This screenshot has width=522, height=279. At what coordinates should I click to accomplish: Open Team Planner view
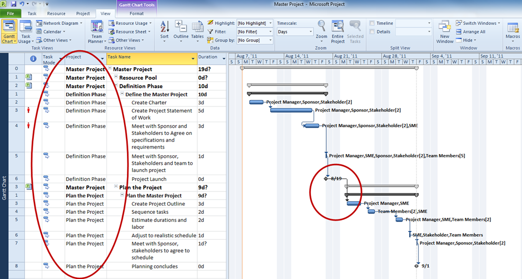pyautogui.click(x=96, y=32)
